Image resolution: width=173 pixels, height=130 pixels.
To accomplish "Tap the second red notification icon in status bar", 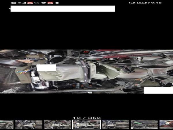I will (x=50, y=3).
